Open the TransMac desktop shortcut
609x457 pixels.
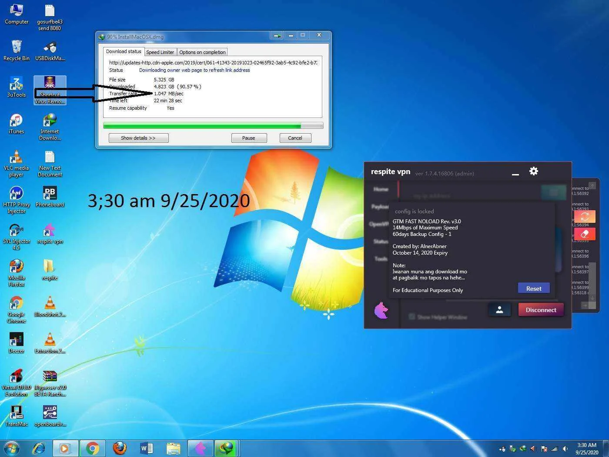click(x=17, y=416)
